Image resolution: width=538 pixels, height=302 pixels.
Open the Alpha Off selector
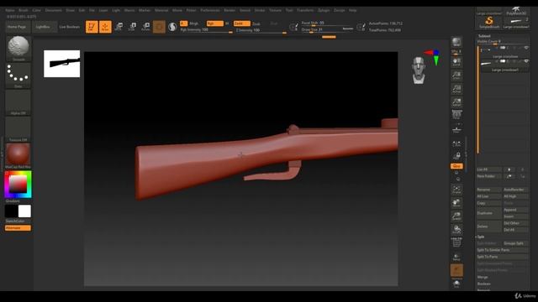(x=18, y=102)
